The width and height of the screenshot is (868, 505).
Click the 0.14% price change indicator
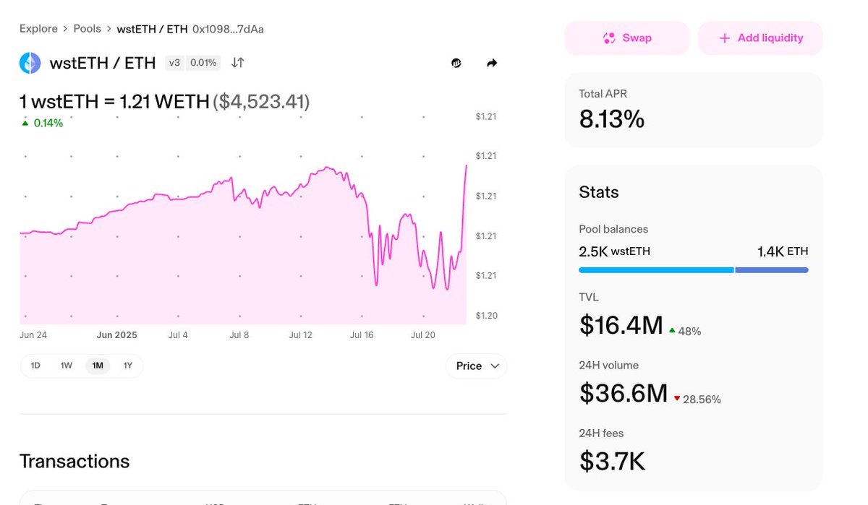tap(42, 123)
